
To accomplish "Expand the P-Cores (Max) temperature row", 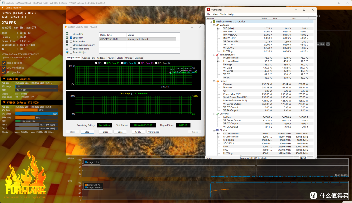I will 217,58.
